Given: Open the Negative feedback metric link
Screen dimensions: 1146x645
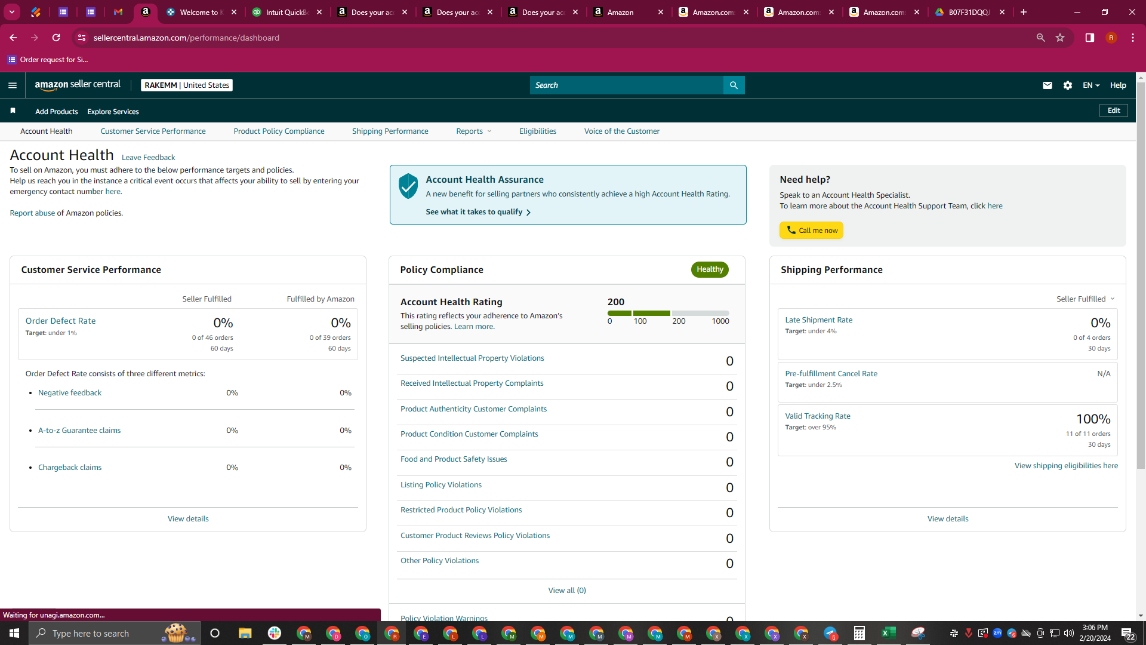Looking at the screenshot, I should 70,393.
